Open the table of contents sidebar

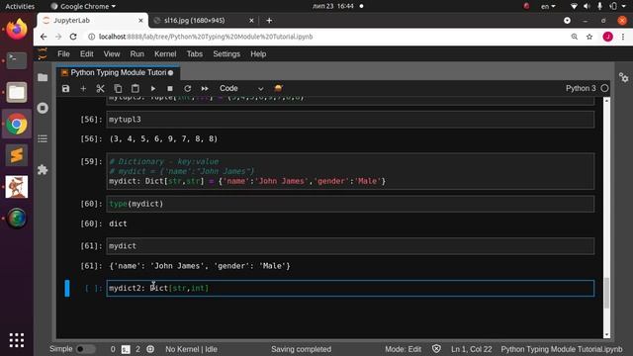[43, 138]
